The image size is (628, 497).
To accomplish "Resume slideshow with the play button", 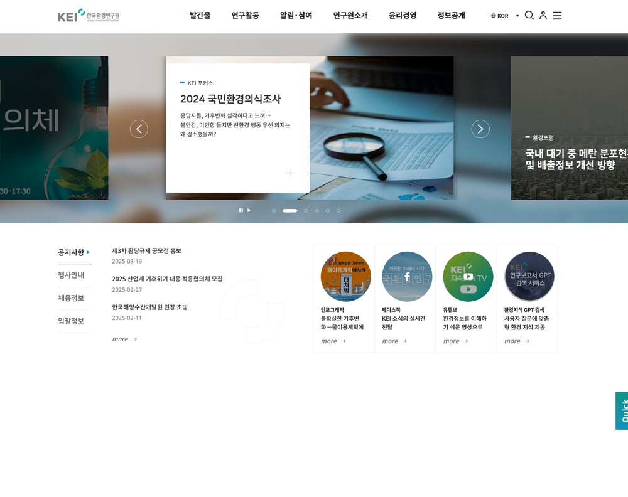I will click(x=249, y=210).
